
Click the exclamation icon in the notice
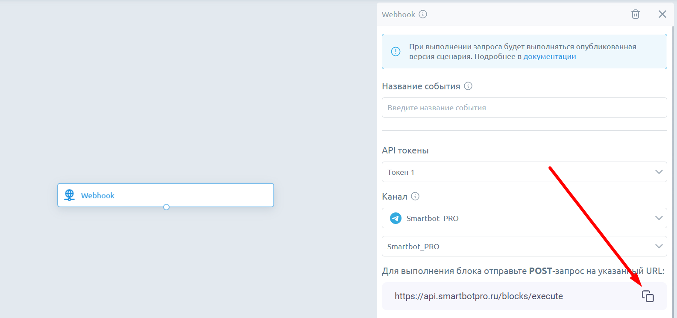(396, 51)
